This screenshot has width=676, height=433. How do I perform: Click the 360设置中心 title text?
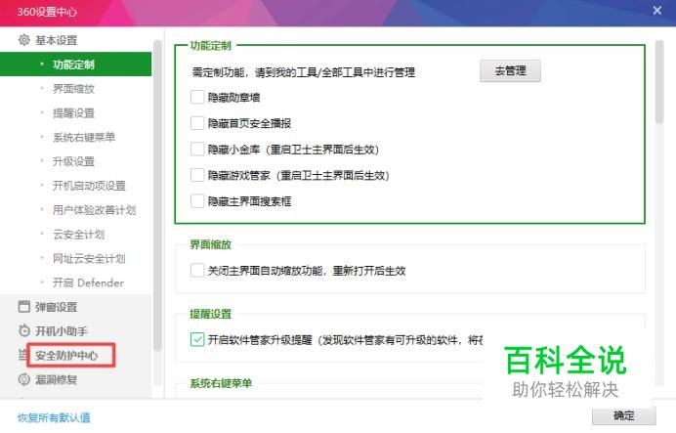coord(47,12)
